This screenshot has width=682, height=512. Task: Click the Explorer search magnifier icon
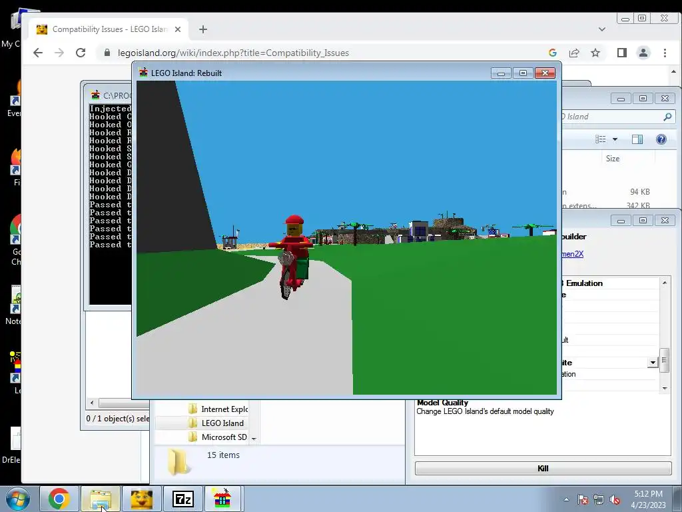pos(667,117)
